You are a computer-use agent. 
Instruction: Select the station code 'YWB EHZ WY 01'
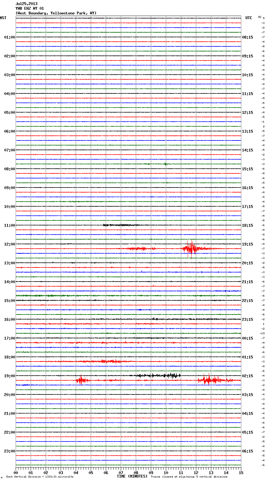pyautogui.click(x=30, y=8)
